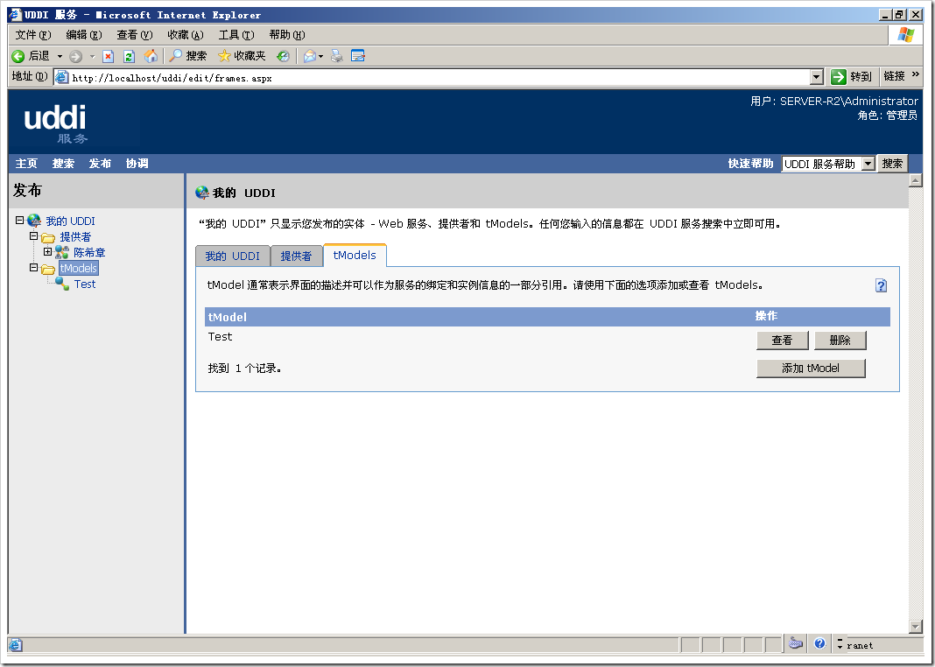This screenshot has width=935, height=667.
Task: Click the globe icon beside 我的 UDDI tree node
Action: point(34,221)
